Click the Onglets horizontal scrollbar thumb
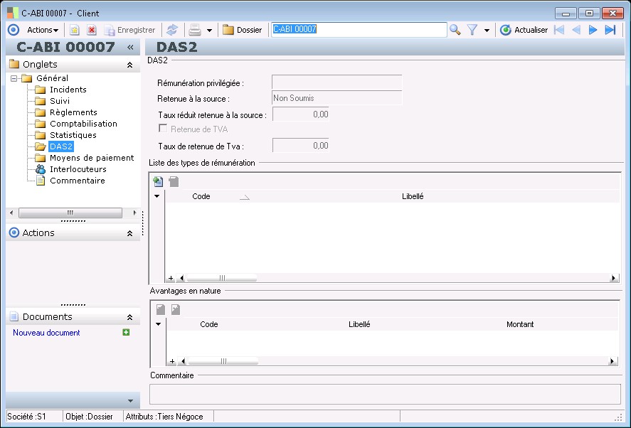Viewport: 631px width, 428px height. pos(70,213)
